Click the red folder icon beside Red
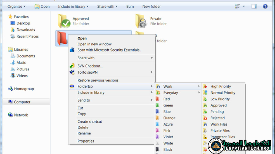275x154 pixels. [158, 99]
